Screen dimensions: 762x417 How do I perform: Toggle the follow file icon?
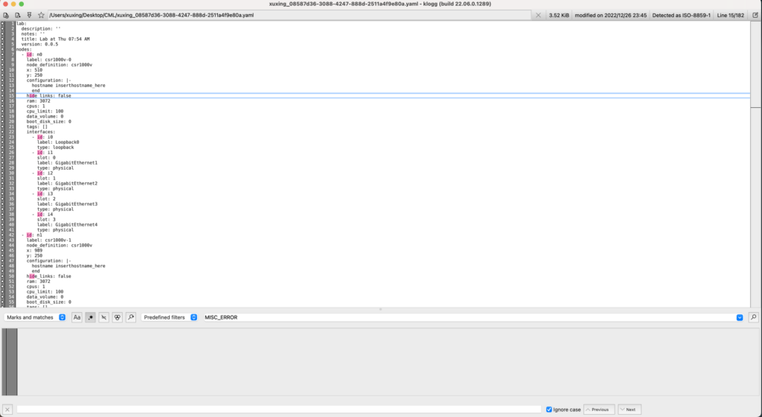29,15
